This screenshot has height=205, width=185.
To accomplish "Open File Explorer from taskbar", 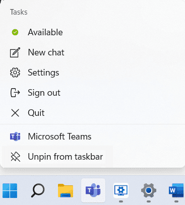I will (66, 190).
